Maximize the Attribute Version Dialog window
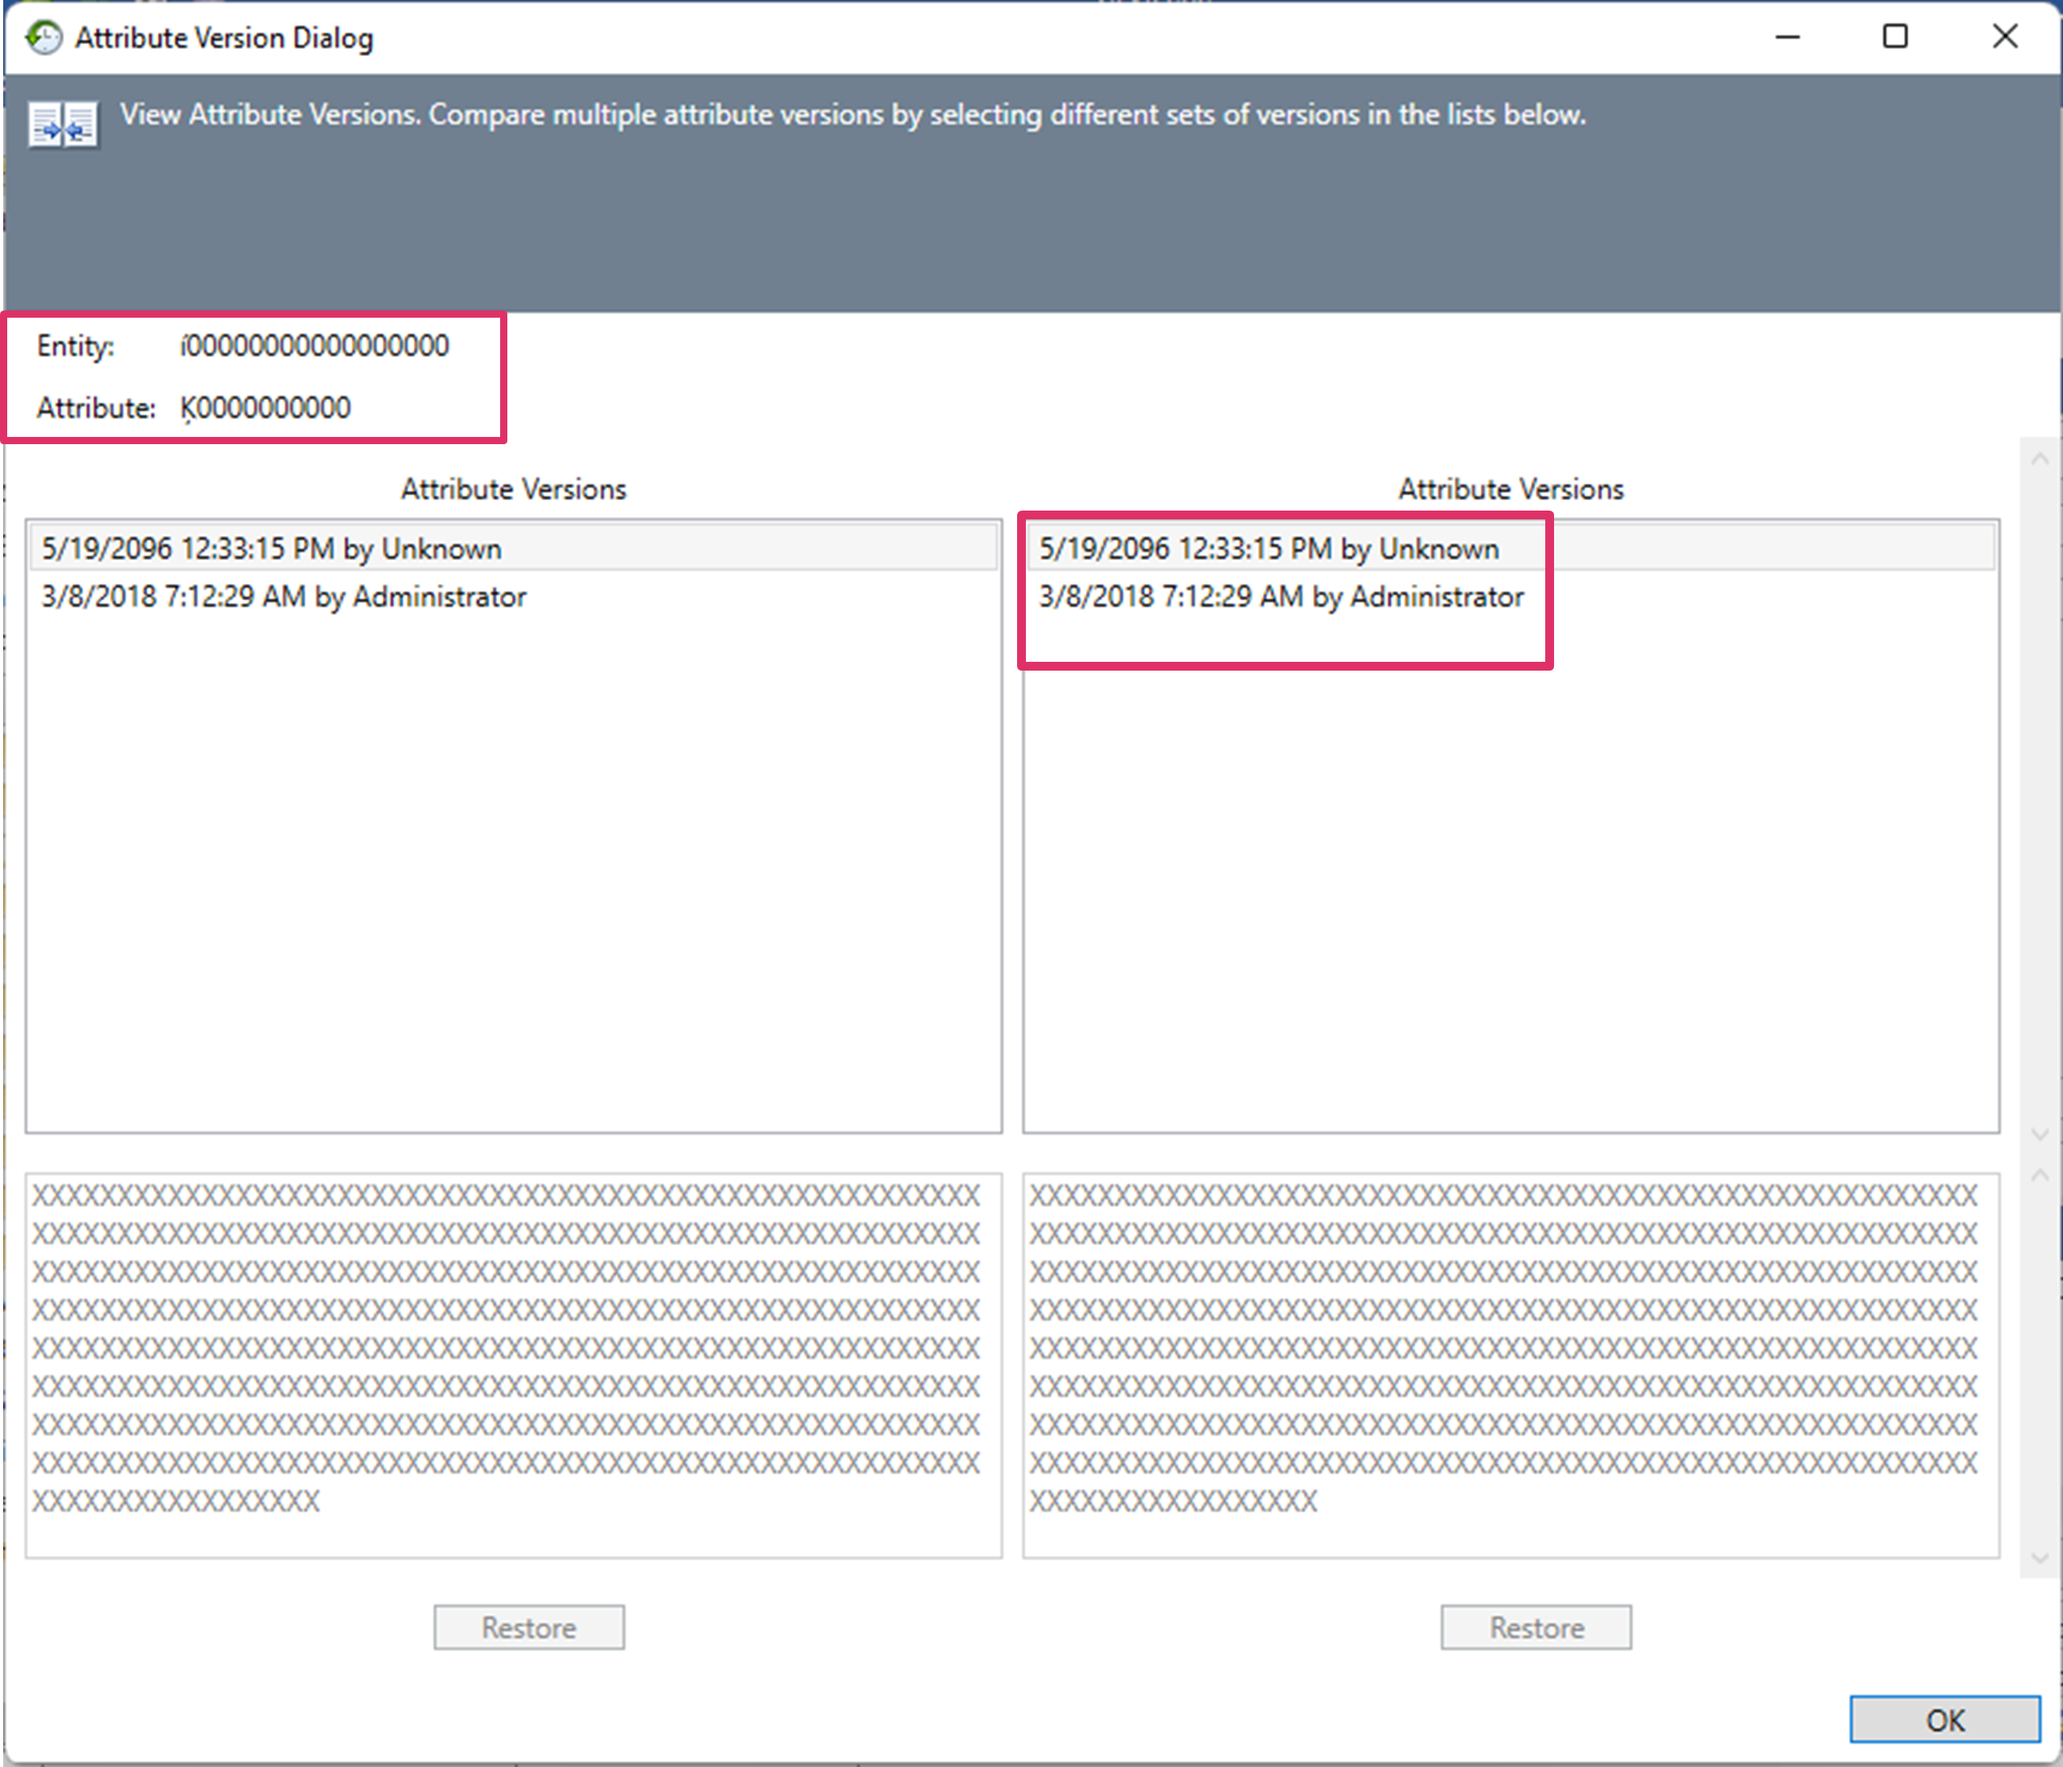The height and width of the screenshot is (1767, 2063). pyautogui.click(x=1895, y=38)
